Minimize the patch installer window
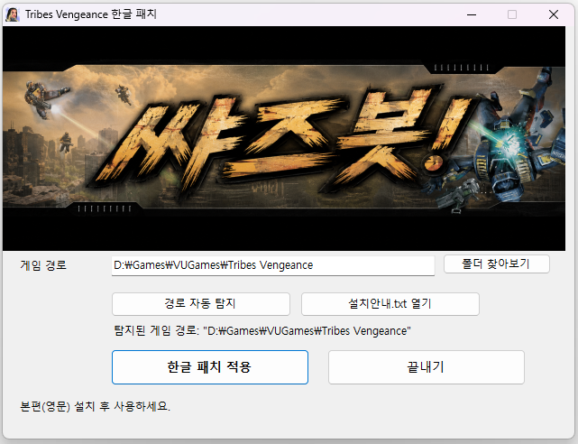Image resolution: width=578 pixels, height=444 pixels. (472, 14)
